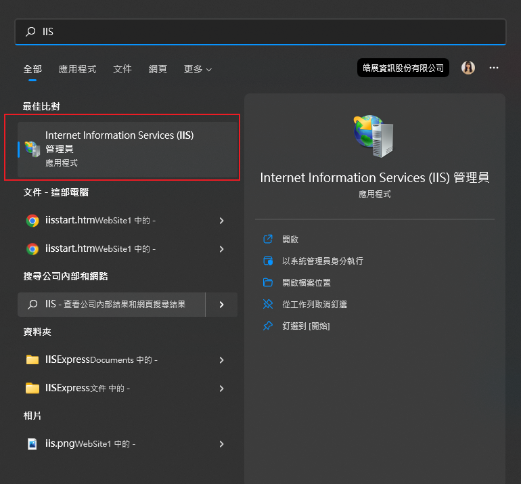Expand arrow for the IIS web search suggestion
This screenshot has height=484, width=521.
coord(222,305)
